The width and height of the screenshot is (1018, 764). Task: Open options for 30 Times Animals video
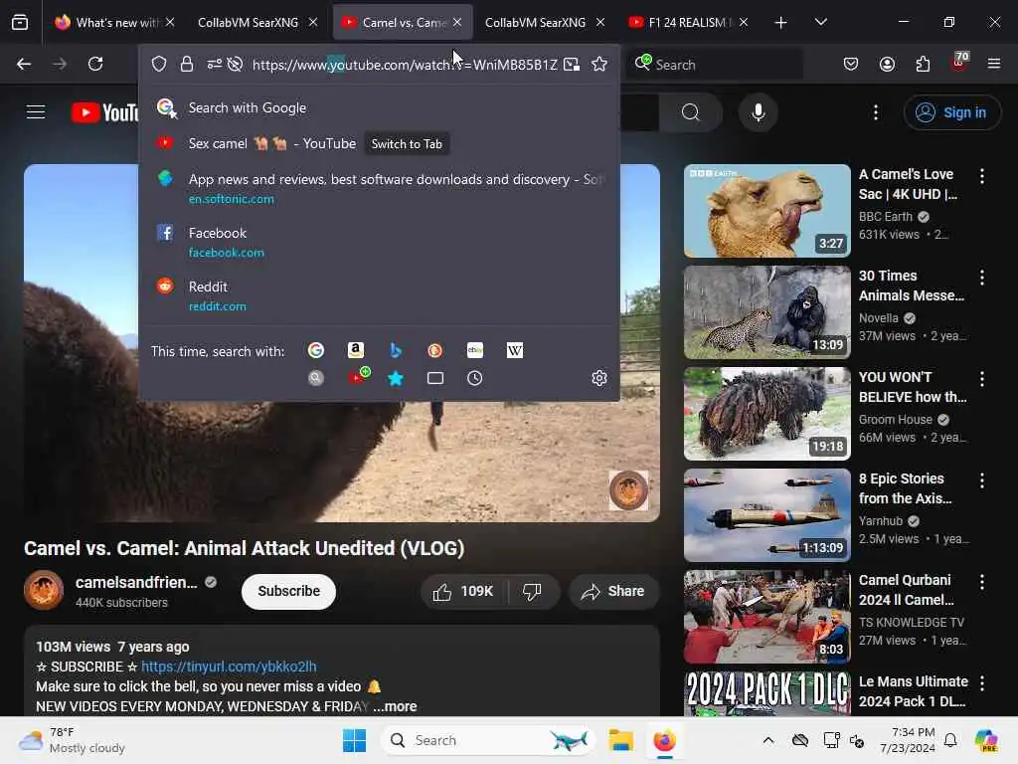click(981, 278)
